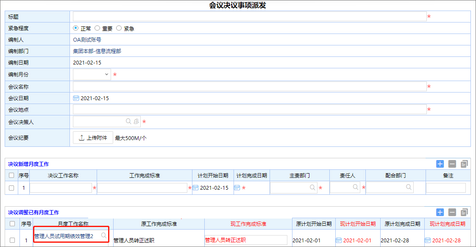Add a new row in 决议新增月度工作
The width and height of the screenshot is (476, 247).
point(440,164)
